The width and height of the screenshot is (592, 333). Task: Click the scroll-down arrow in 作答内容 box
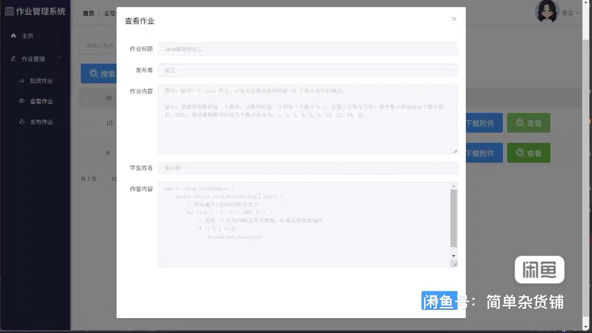tap(454, 256)
